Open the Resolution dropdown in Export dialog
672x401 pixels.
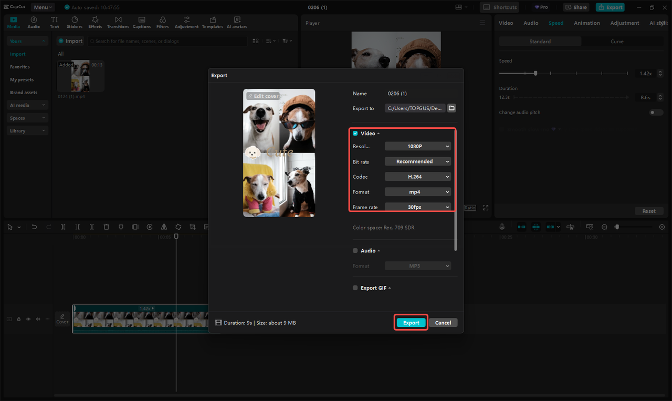[x=417, y=146]
